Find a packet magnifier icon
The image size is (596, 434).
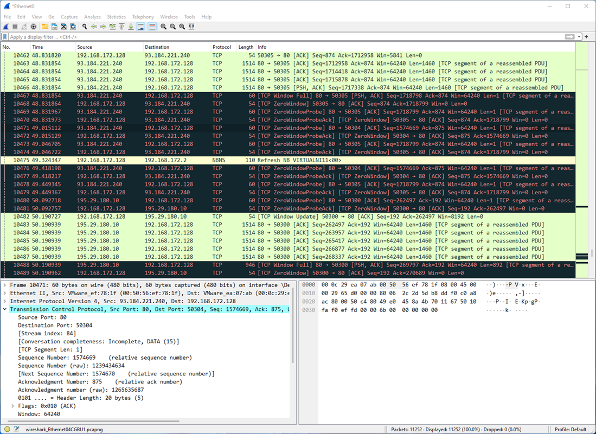pos(85,27)
